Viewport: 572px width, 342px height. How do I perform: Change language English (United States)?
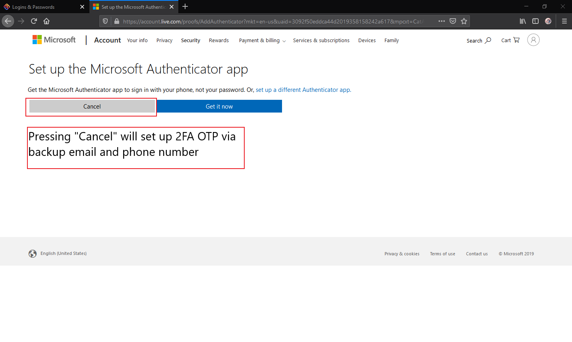(63, 253)
